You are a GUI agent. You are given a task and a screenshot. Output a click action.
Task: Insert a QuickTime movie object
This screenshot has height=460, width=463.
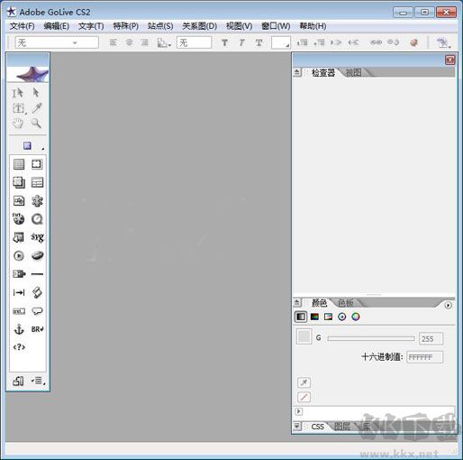[x=37, y=219]
